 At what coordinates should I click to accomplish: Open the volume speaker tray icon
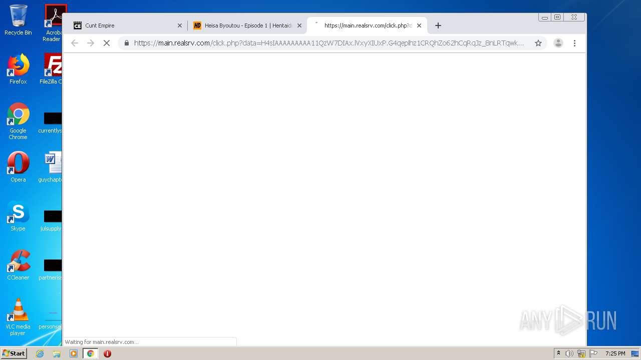(x=569, y=353)
